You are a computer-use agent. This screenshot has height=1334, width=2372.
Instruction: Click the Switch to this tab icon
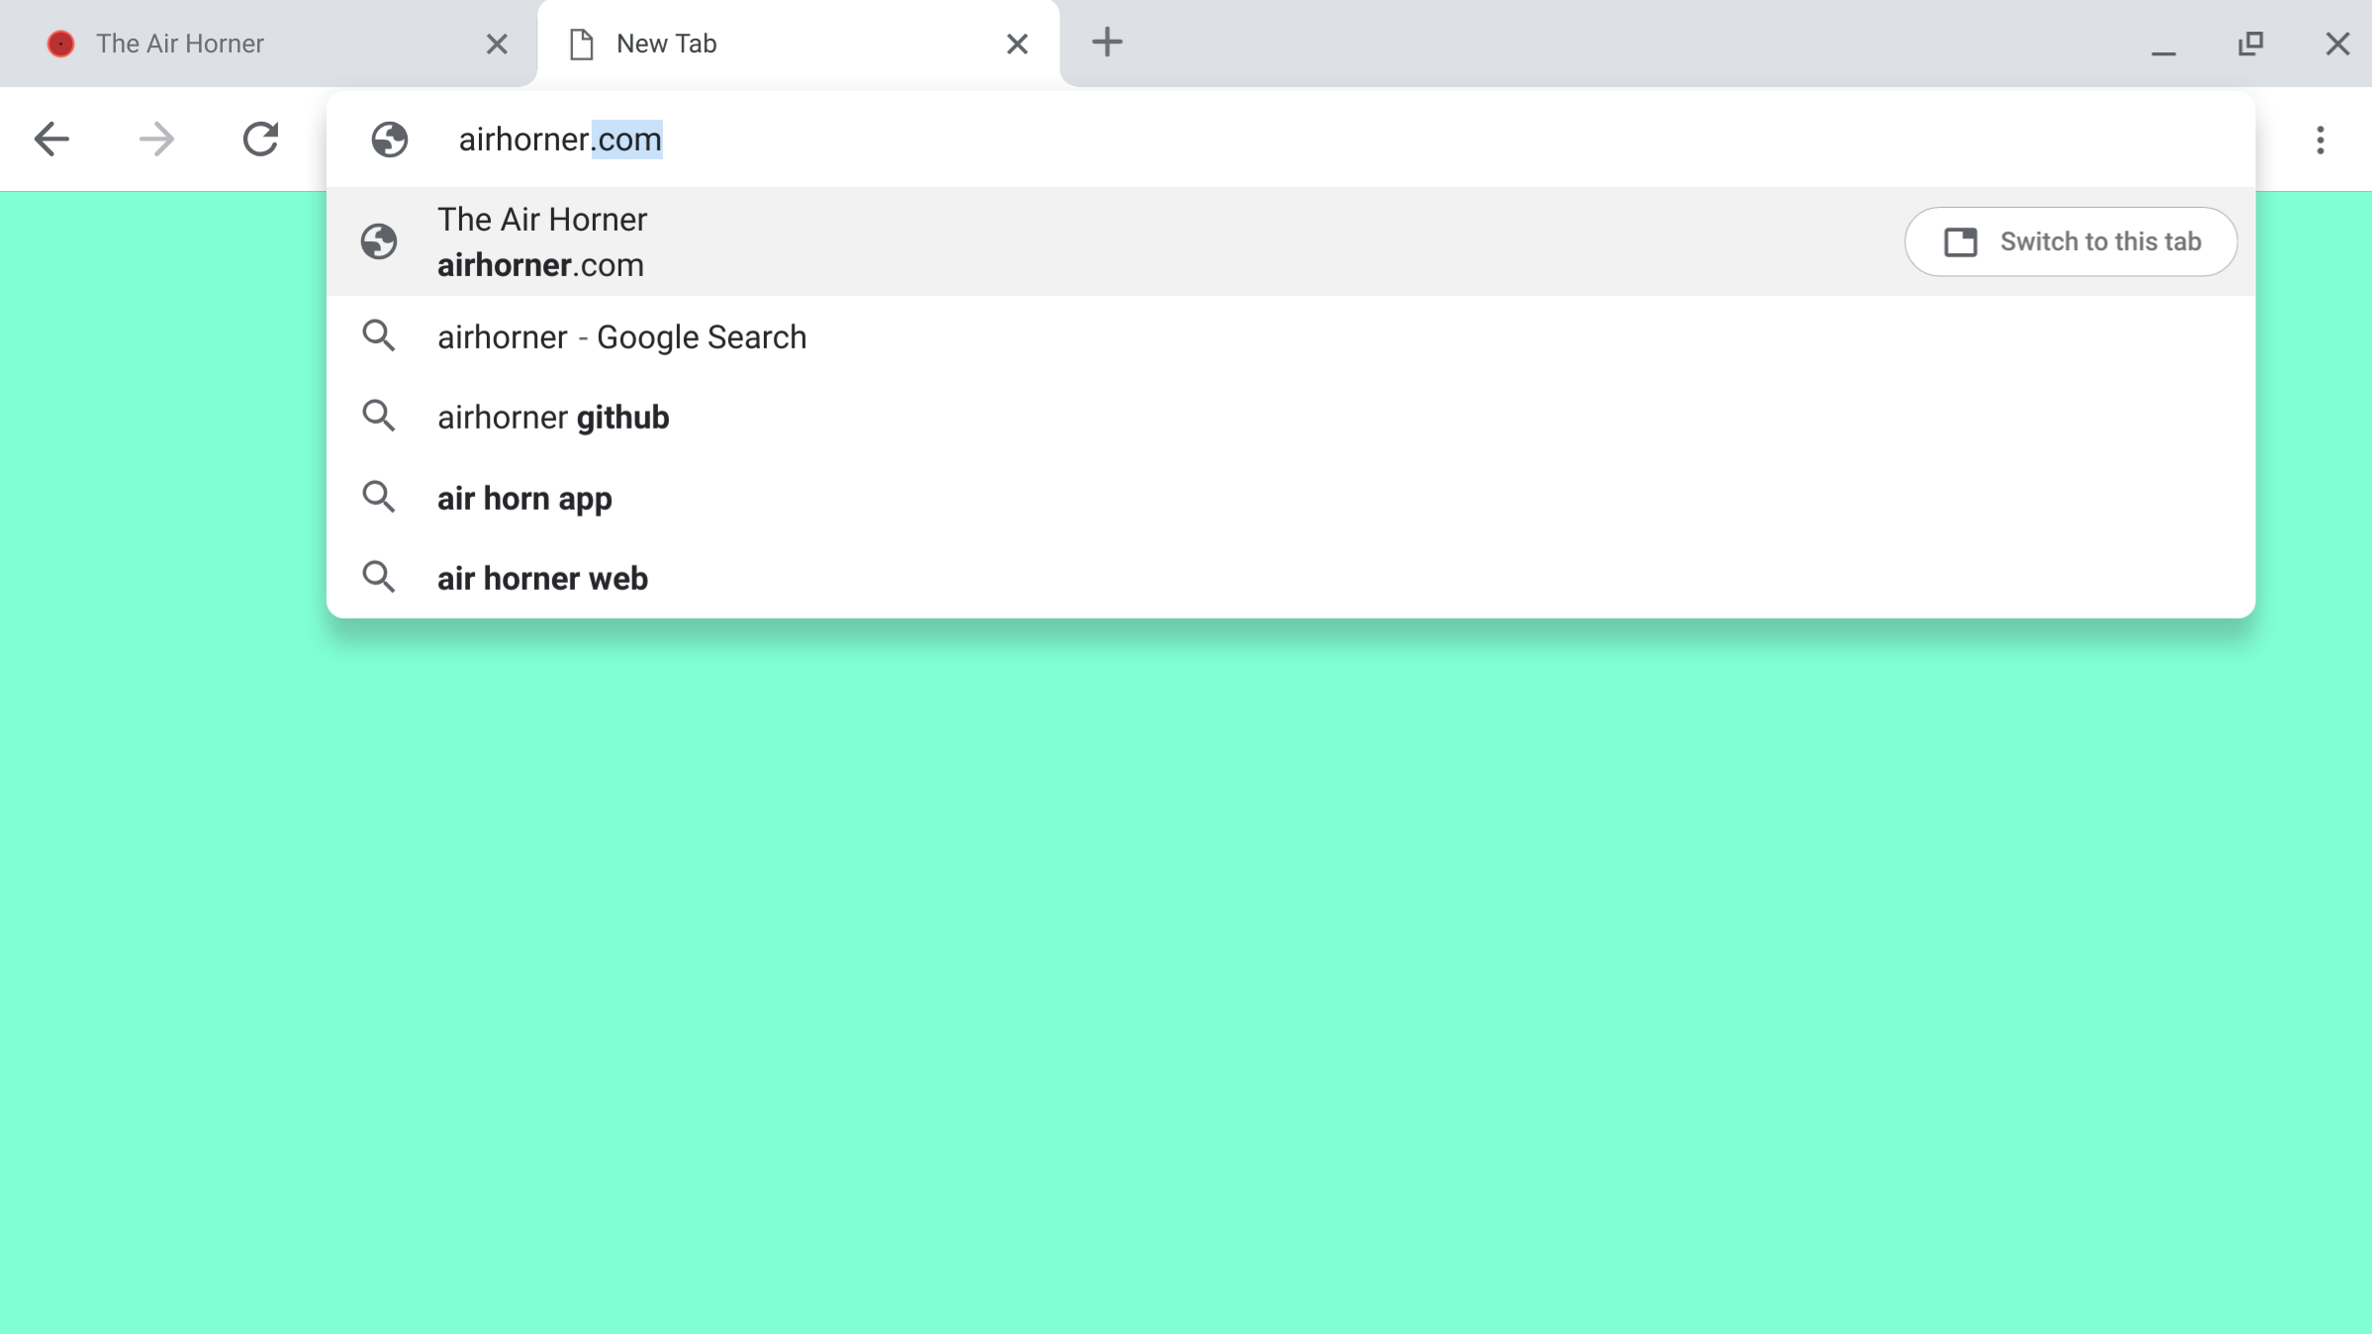click(x=1958, y=241)
